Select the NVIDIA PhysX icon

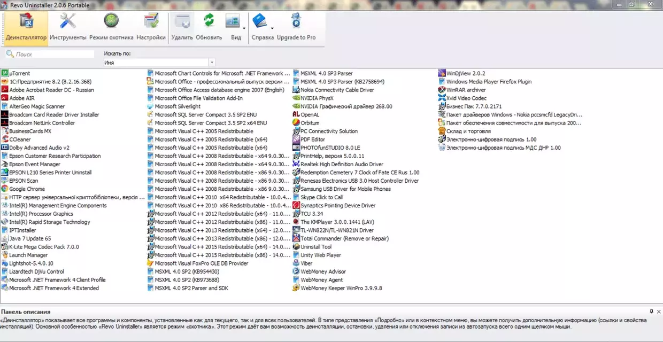[296, 98]
